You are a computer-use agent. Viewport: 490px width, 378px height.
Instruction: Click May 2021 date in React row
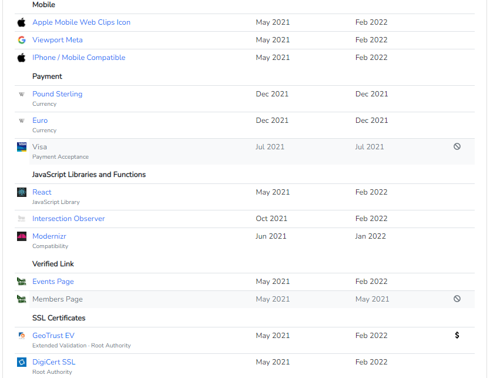coord(273,192)
